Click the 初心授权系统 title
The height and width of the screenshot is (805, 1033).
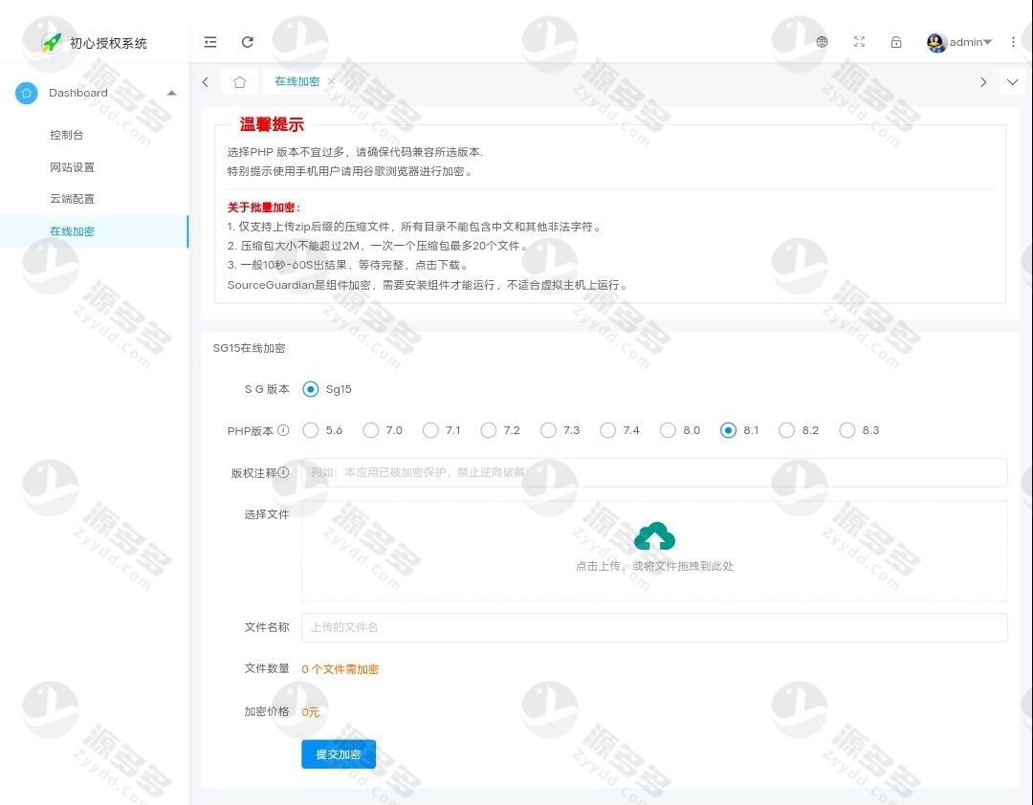[x=109, y=43]
